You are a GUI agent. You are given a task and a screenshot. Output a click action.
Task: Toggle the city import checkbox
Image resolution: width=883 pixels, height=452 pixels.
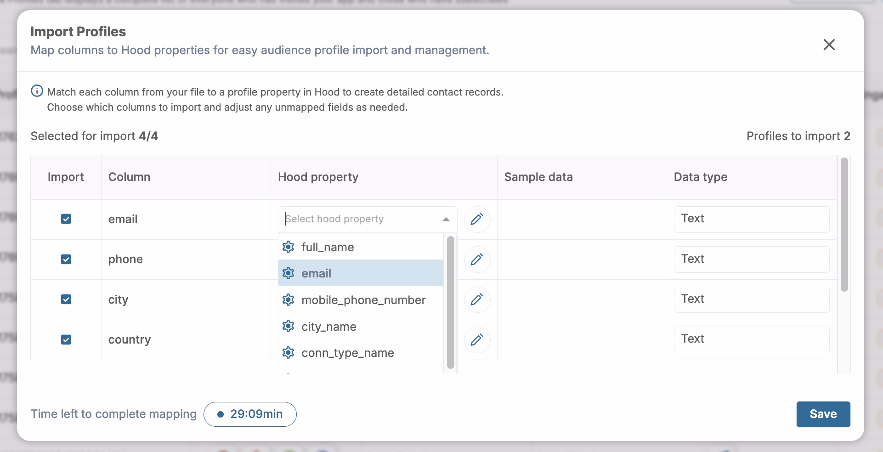tap(66, 299)
